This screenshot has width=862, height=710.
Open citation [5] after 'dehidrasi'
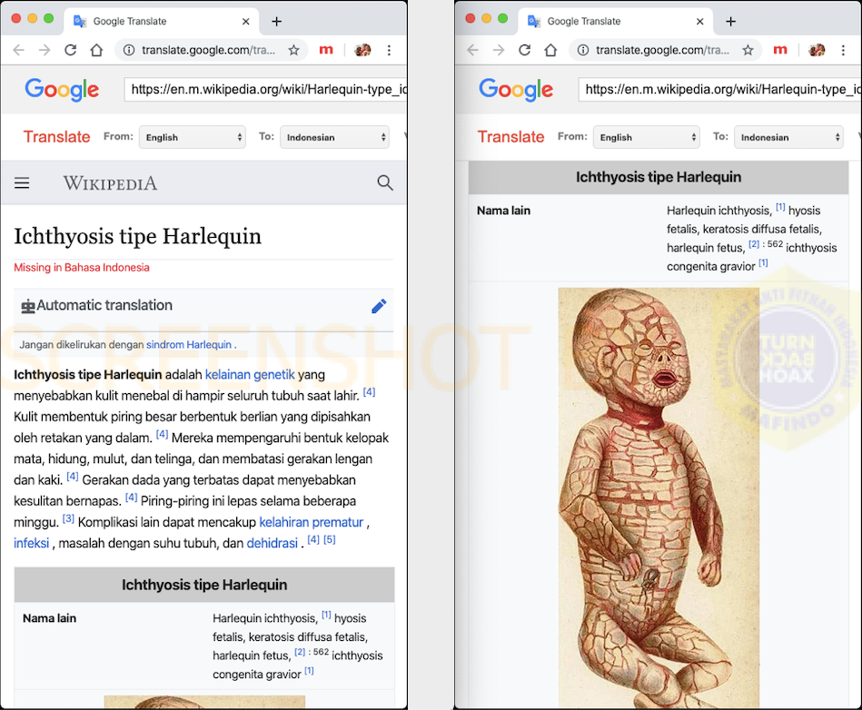[330, 539]
